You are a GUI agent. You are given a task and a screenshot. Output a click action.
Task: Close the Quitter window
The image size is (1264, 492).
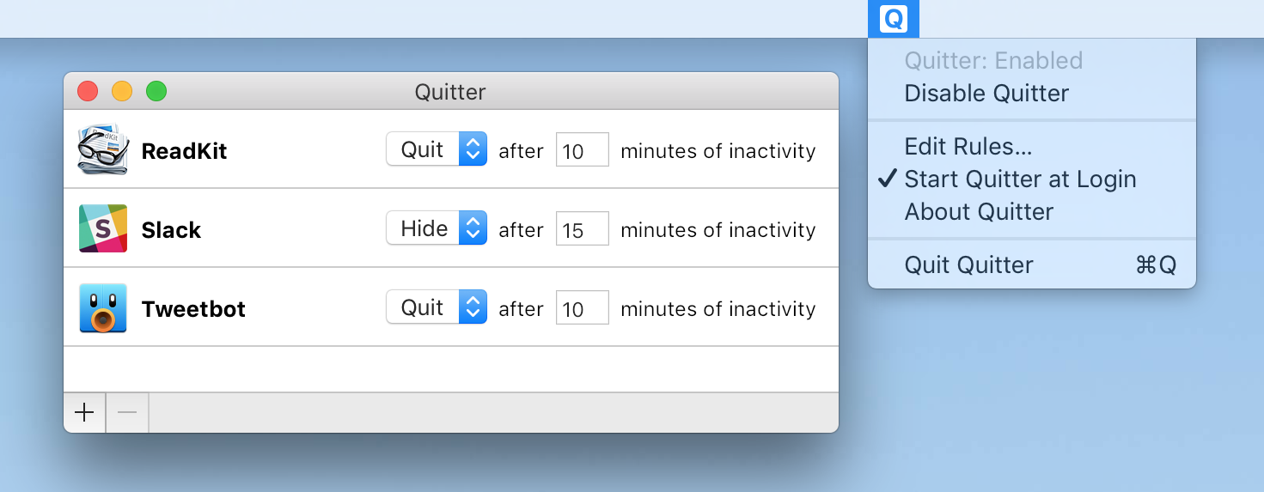pos(88,91)
